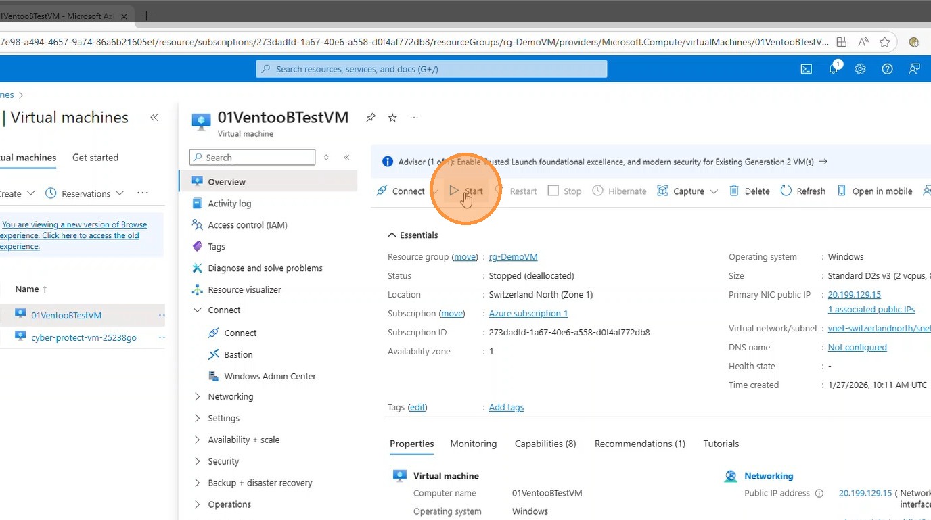Open the ellipsis menu beside the VM title

tap(414, 118)
